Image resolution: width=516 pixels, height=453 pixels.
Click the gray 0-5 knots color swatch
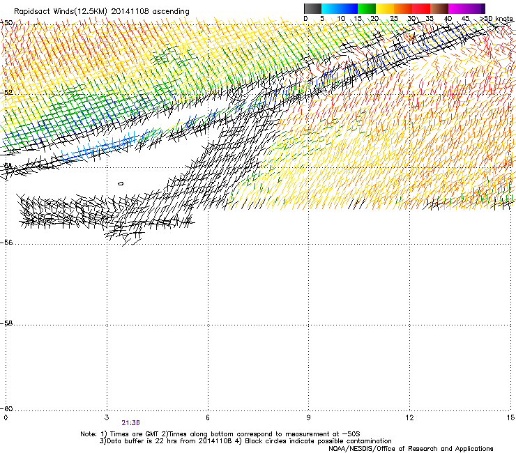pyautogui.click(x=312, y=8)
